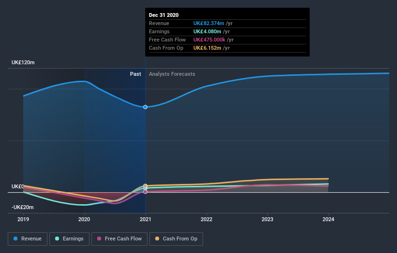Click the 2019 x-axis label

(23, 219)
